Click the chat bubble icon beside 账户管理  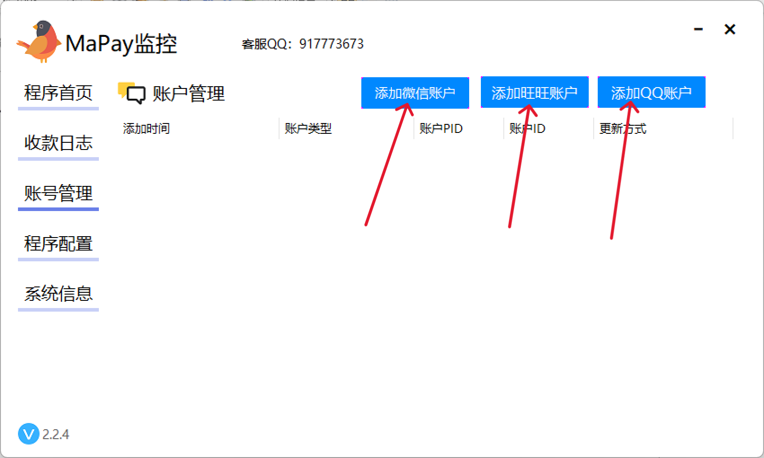coord(132,93)
